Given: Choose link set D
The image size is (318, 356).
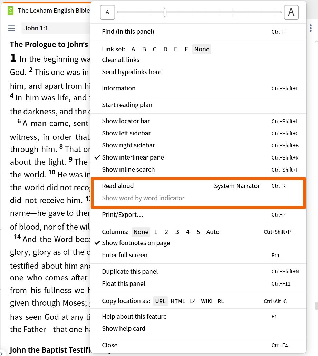Looking at the screenshot, I should pyautogui.click(x=165, y=49).
